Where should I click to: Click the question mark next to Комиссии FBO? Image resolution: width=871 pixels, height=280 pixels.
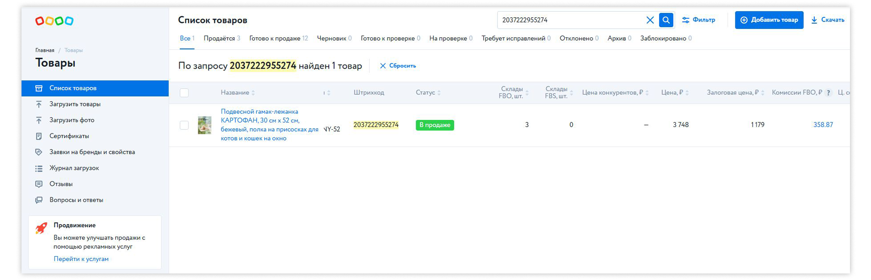click(828, 93)
